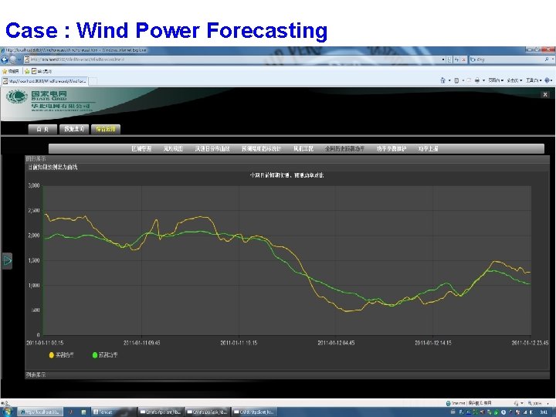
Task: Expand the Print dropdown arrow
Action: coord(483,80)
